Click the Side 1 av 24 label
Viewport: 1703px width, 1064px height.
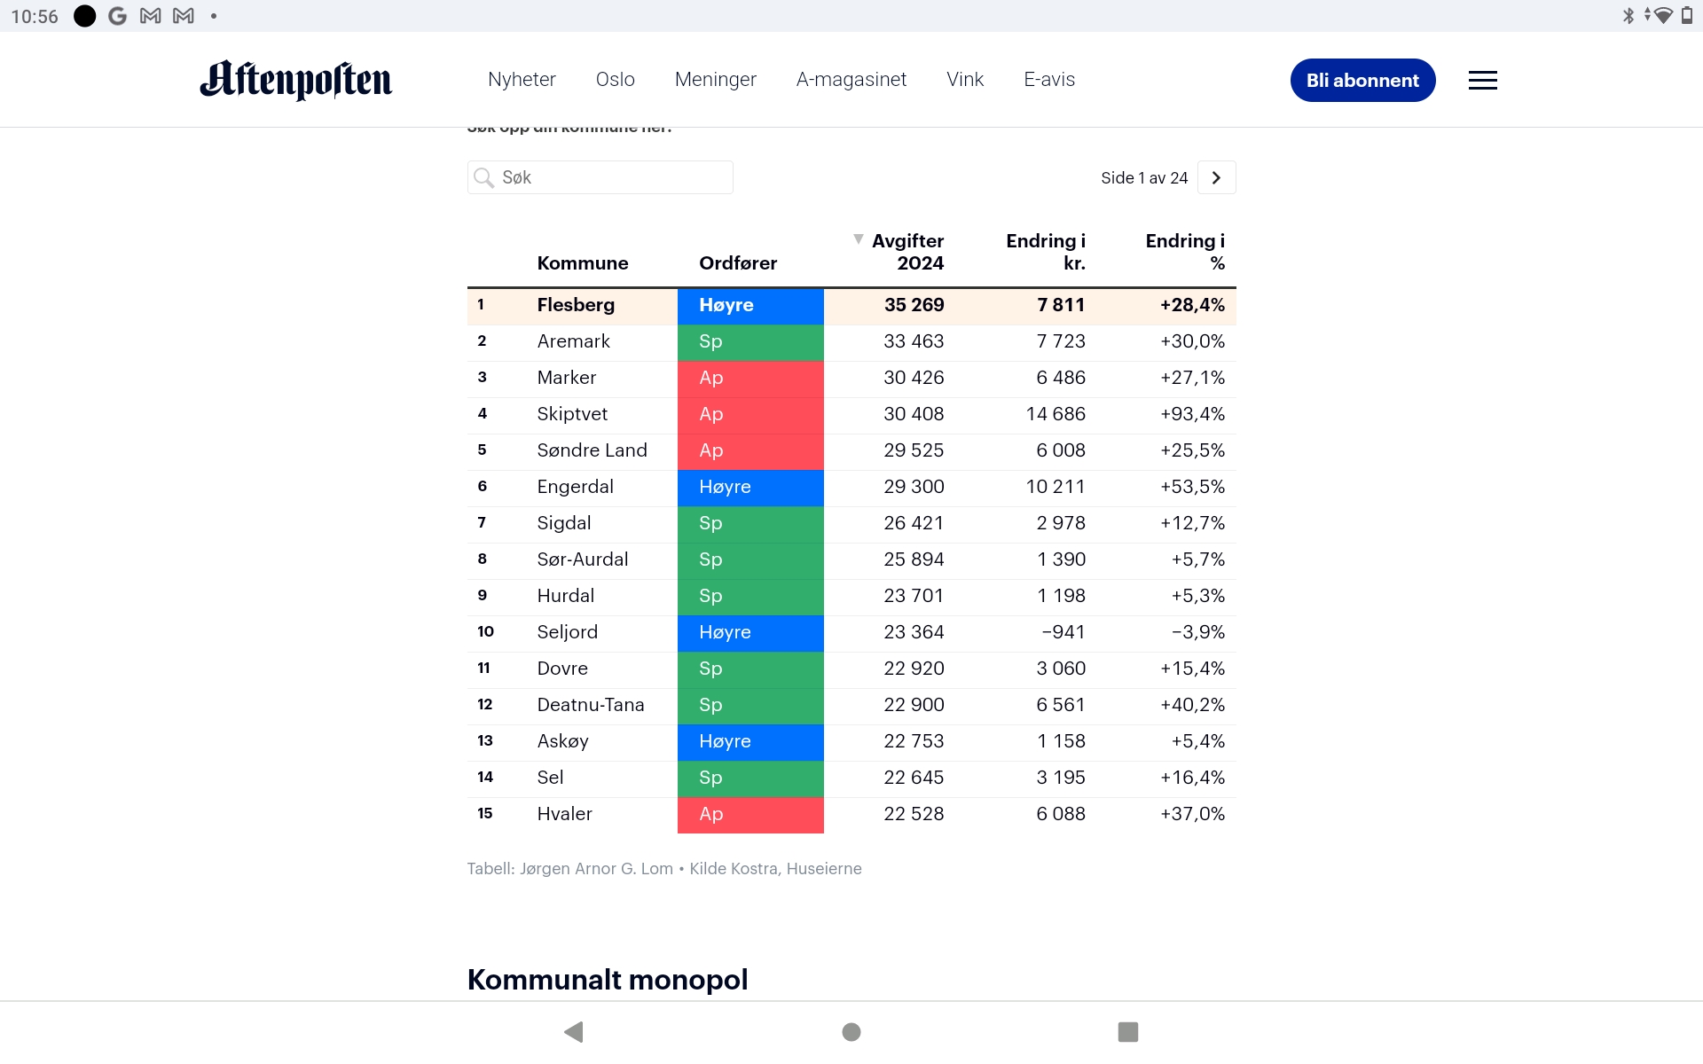(1144, 178)
